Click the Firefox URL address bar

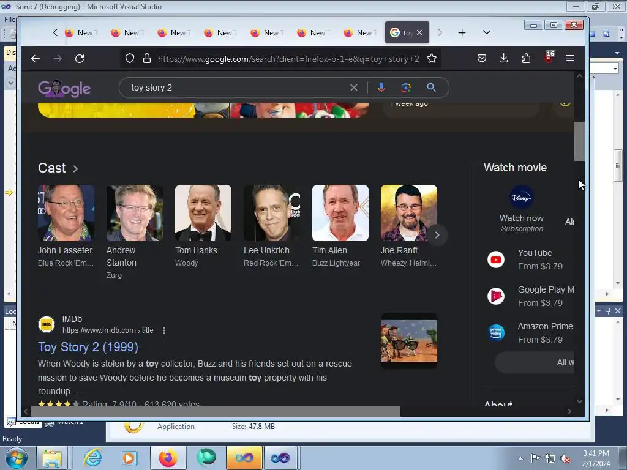(x=288, y=59)
